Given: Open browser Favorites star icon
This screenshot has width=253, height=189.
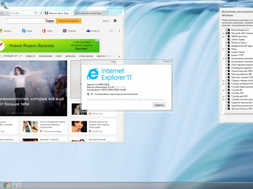Looking at the screenshot, I should click(x=116, y=13).
